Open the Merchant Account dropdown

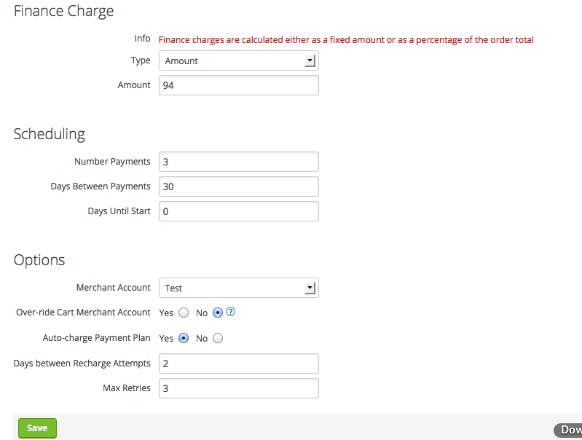[x=239, y=288]
